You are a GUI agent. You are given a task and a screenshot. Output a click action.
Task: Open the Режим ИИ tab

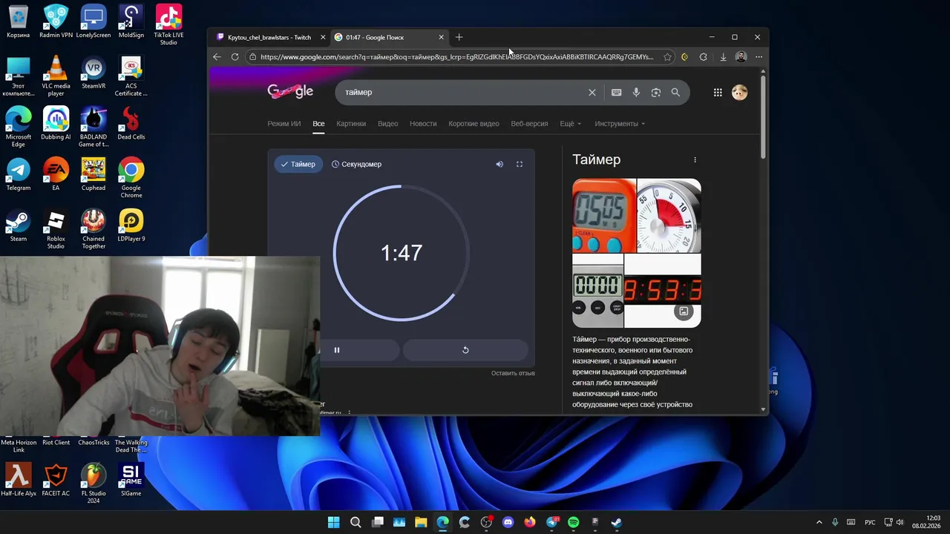pyautogui.click(x=284, y=124)
